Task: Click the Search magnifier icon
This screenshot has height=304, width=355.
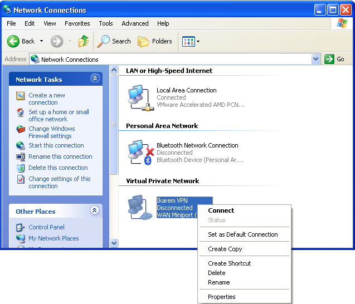Action: pos(104,41)
